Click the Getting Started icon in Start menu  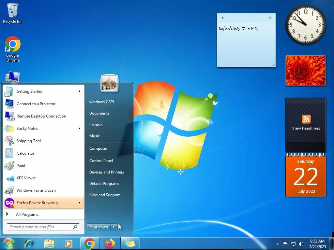9,91
